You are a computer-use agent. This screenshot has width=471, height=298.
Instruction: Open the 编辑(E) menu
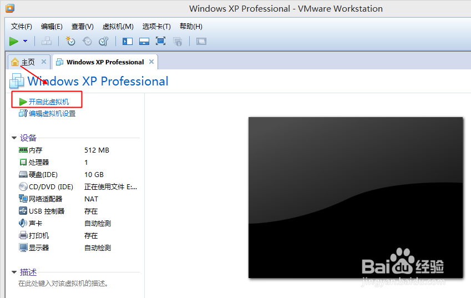(x=52, y=27)
